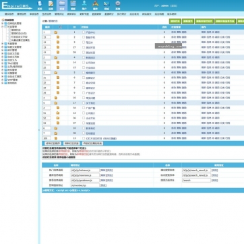Click the folder icon in ID 1 row

coord(55,32)
